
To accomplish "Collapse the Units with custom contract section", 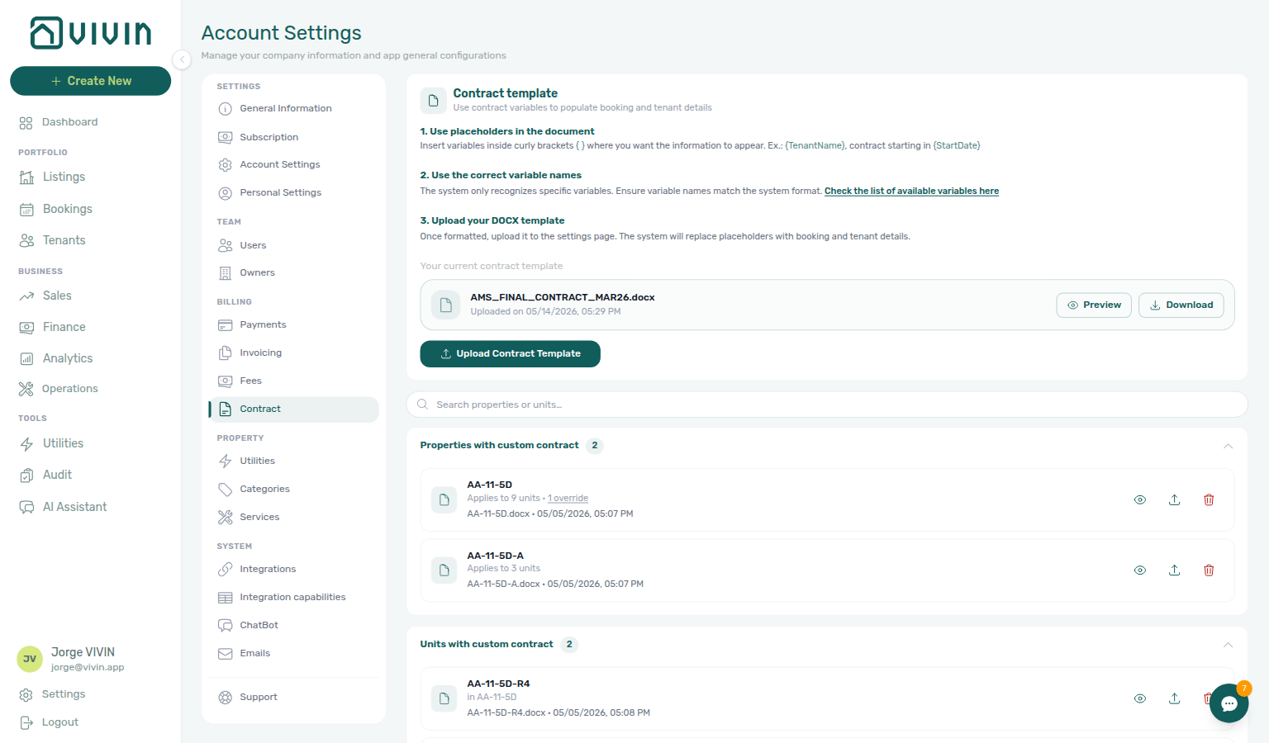I will pos(1228,645).
